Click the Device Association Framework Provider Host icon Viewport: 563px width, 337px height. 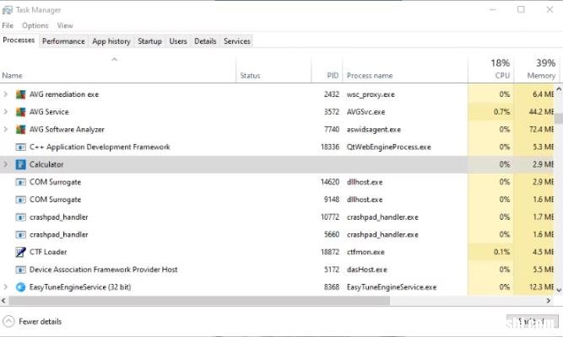(21, 270)
